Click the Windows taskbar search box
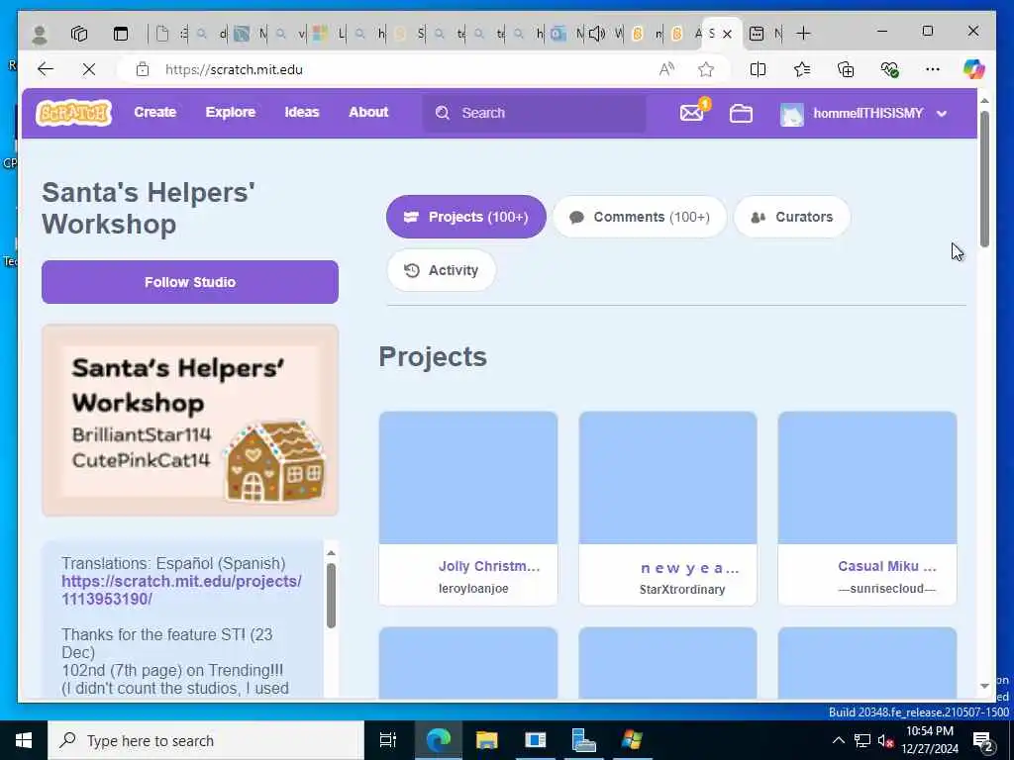 click(x=206, y=740)
